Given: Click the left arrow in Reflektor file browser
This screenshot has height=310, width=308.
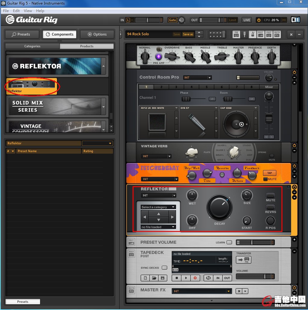Looking at the screenshot, I should click(145, 217).
